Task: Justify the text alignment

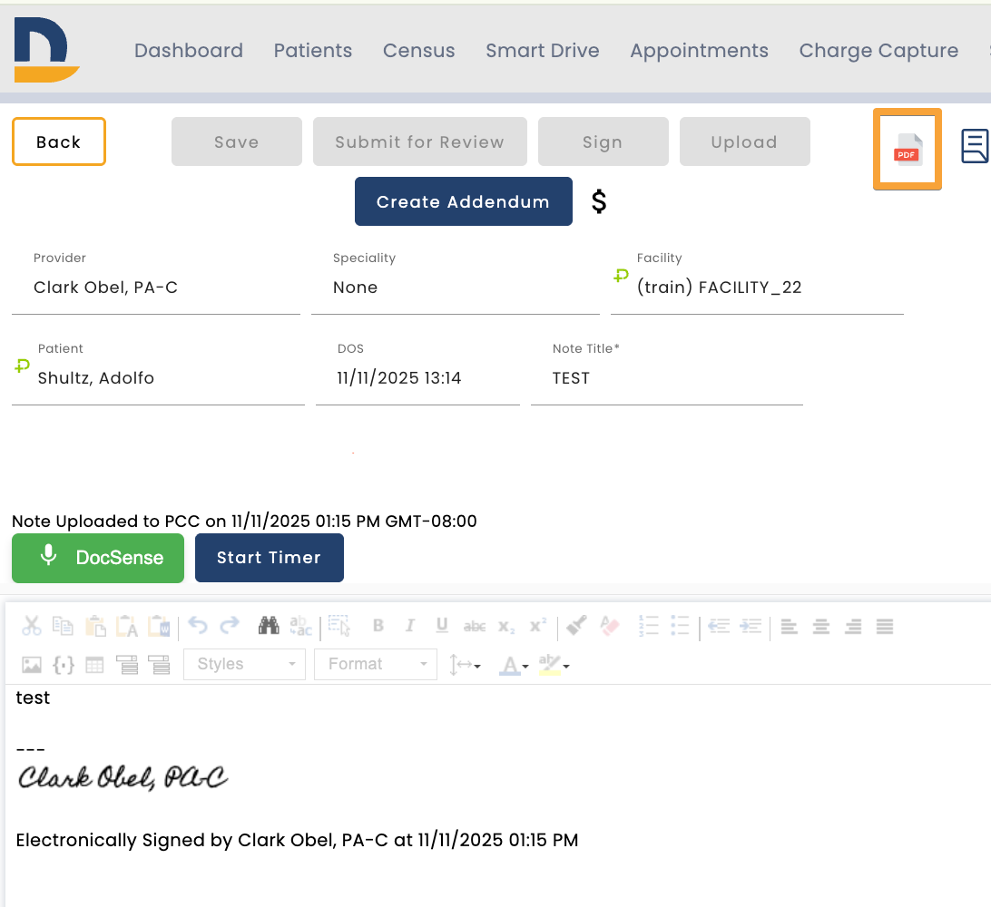Action: click(x=885, y=626)
